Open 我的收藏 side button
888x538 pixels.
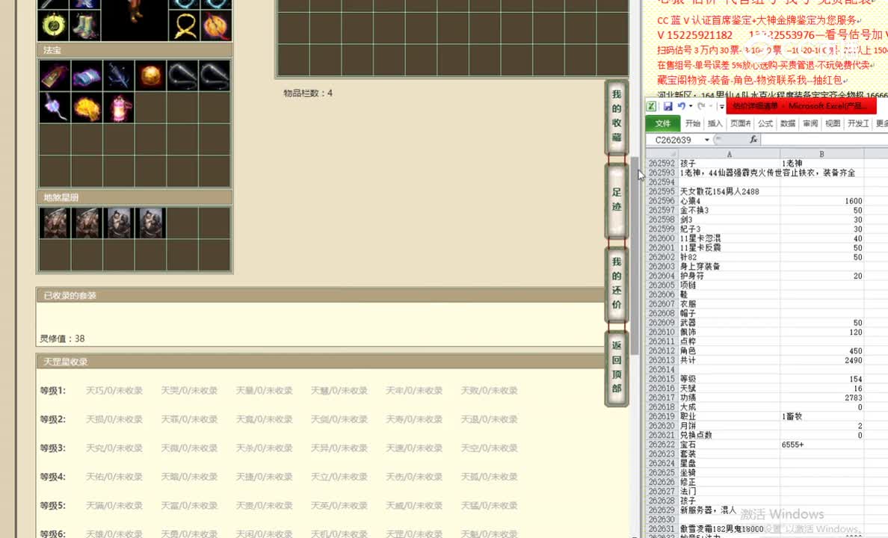tap(617, 116)
